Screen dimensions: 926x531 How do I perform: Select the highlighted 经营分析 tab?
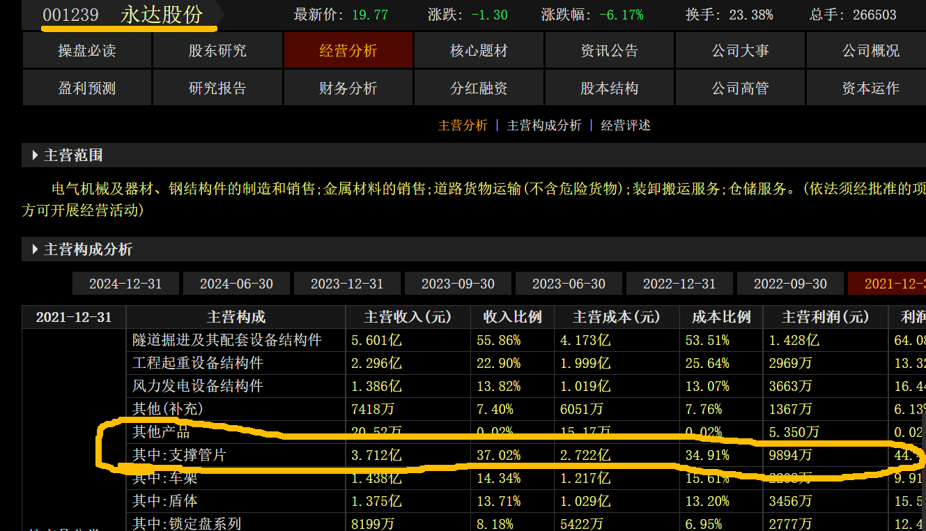(x=348, y=50)
